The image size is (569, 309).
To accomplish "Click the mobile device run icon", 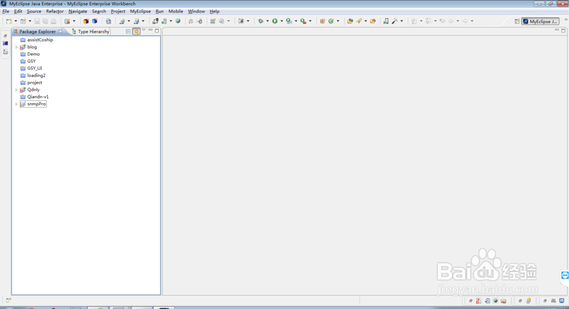I will 386,21.
